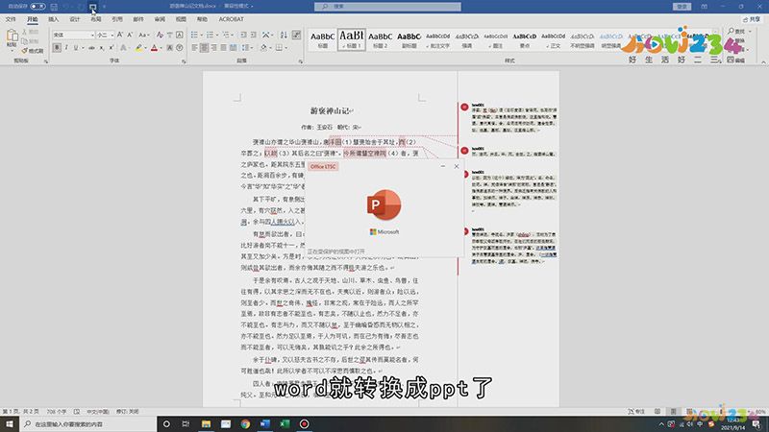This screenshot has width=769, height=432.
Task: Switch to the 审阅 ribbon tab
Action: (x=160, y=19)
